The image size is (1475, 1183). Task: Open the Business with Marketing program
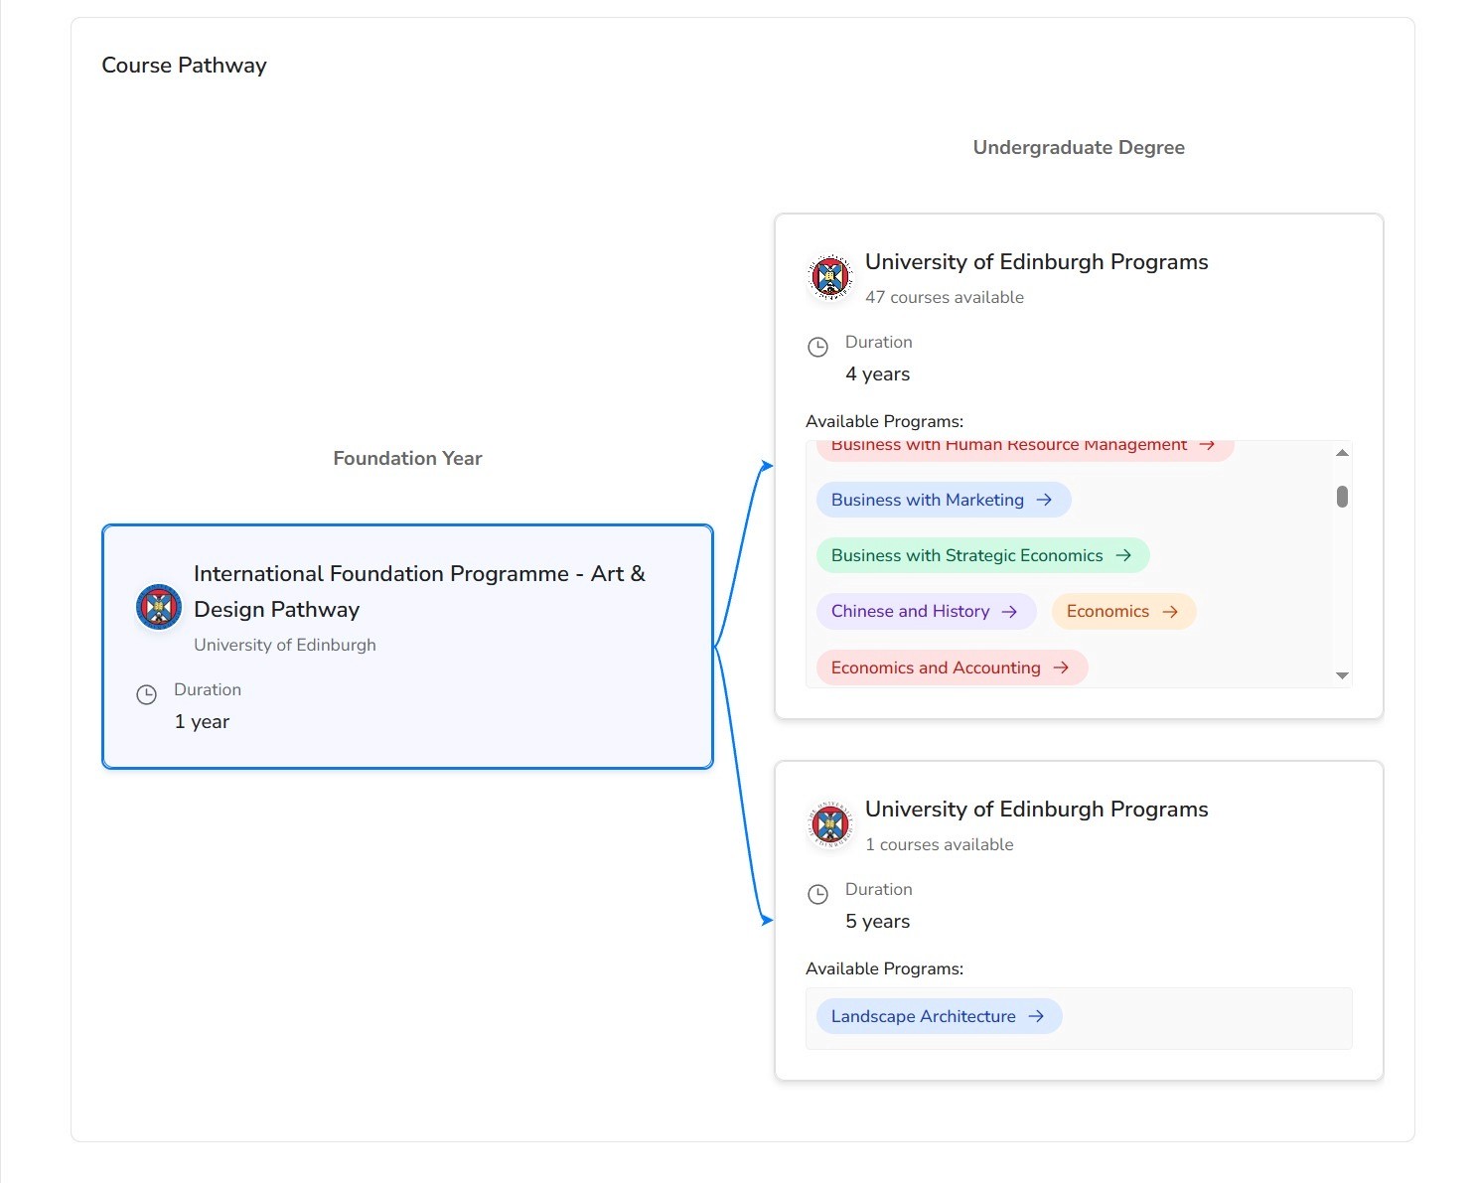click(x=944, y=500)
